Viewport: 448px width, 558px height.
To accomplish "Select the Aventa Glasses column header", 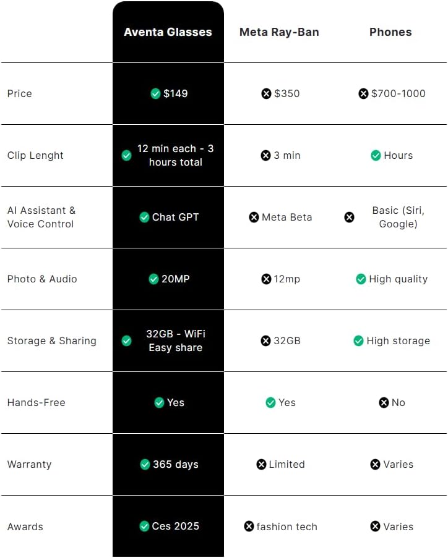I will pos(168,32).
